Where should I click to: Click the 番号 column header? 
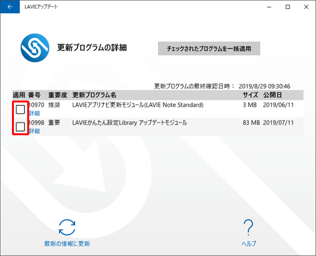point(34,95)
